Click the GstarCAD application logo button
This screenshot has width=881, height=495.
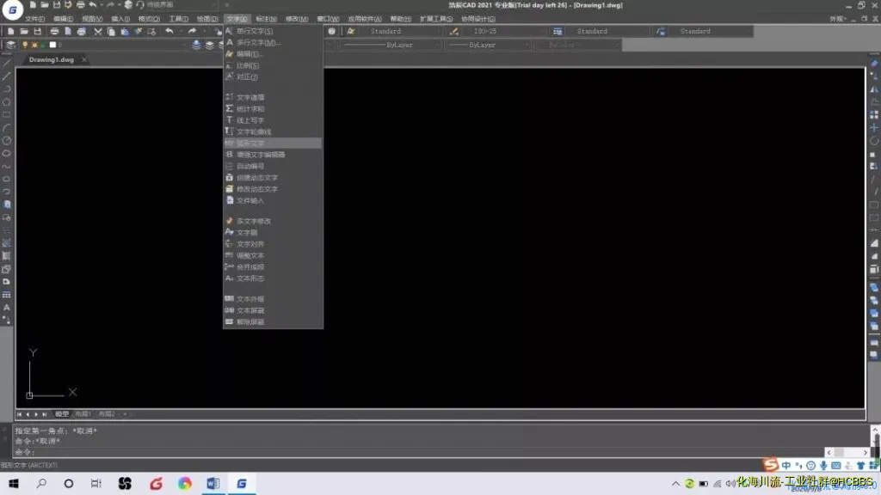(x=12, y=9)
